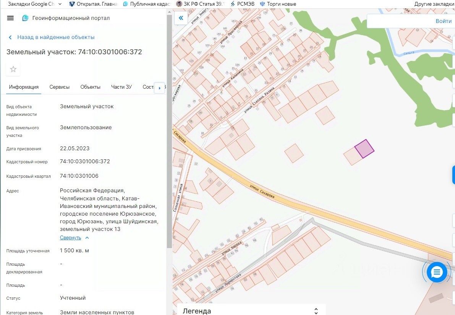
Task: Open the hamburger menu
Action: [10, 18]
